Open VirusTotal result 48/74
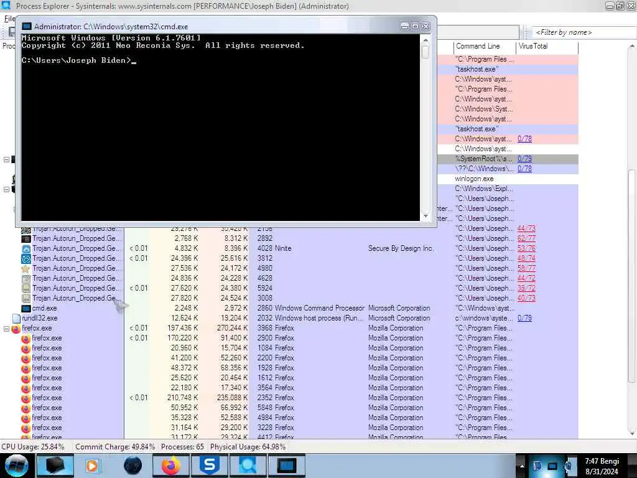Viewport: 637px width, 478px height. point(526,258)
